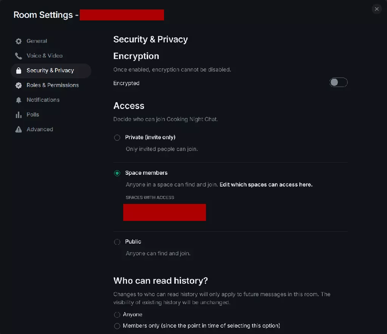Open the Roles & Permissions tab

53,85
